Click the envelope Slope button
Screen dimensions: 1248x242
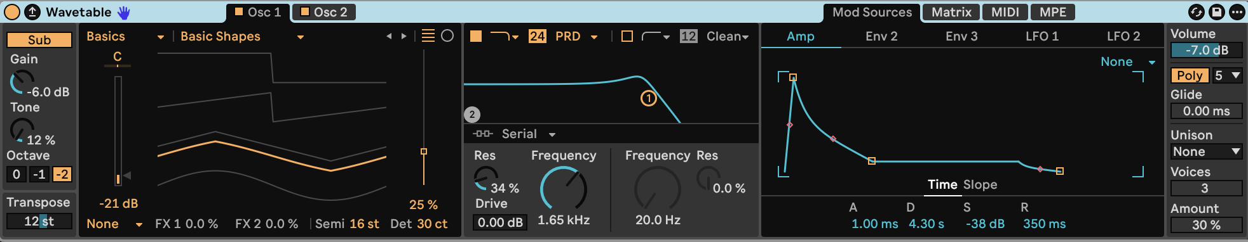coord(980,184)
